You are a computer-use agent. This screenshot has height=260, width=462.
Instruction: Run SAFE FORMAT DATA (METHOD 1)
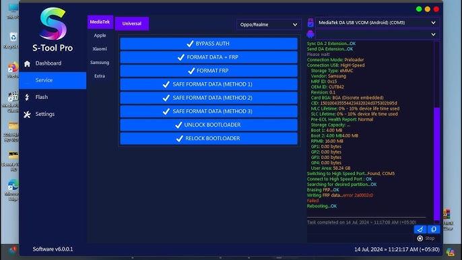click(209, 84)
